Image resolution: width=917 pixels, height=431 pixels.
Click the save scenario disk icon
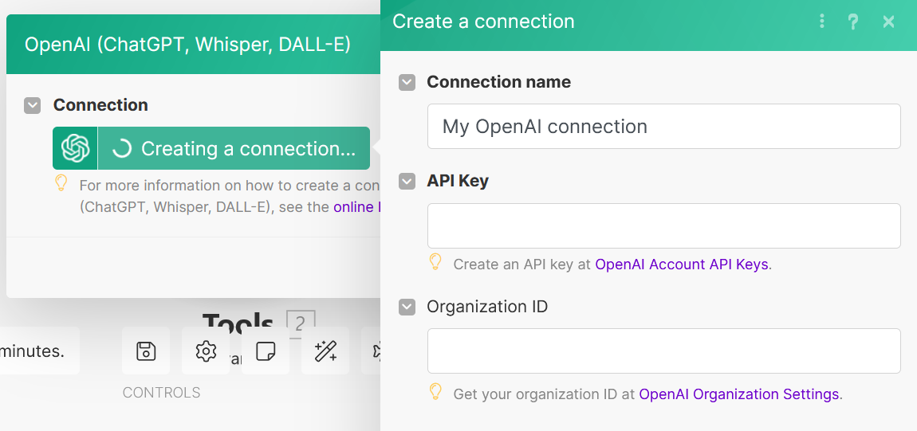coord(146,351)
